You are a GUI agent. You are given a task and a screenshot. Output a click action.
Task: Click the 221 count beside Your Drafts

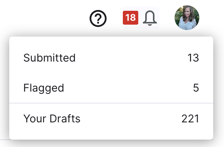(190, 119)
